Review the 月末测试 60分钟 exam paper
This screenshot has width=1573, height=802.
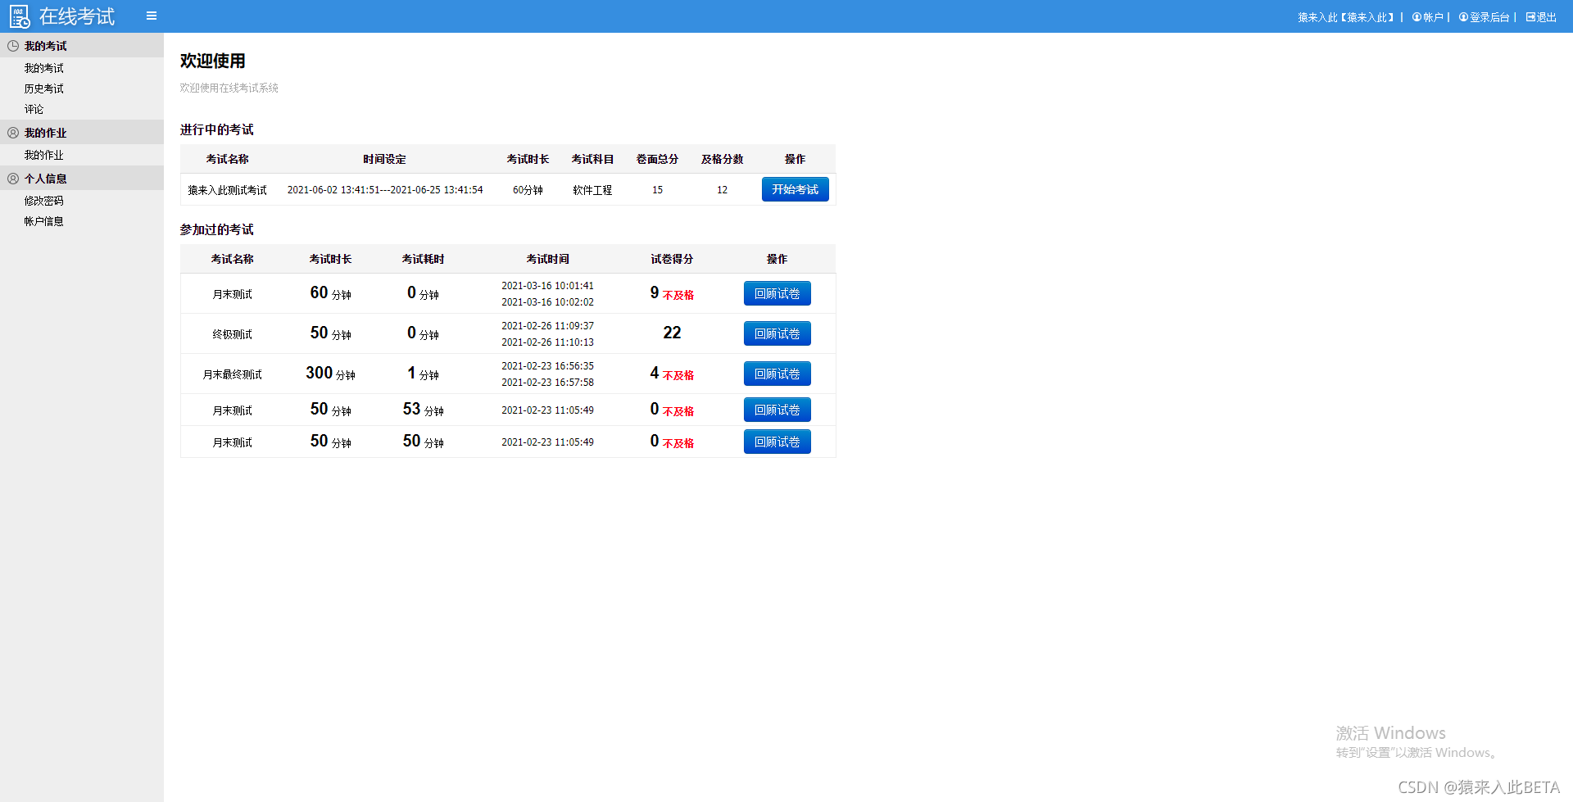click(777, 293)
